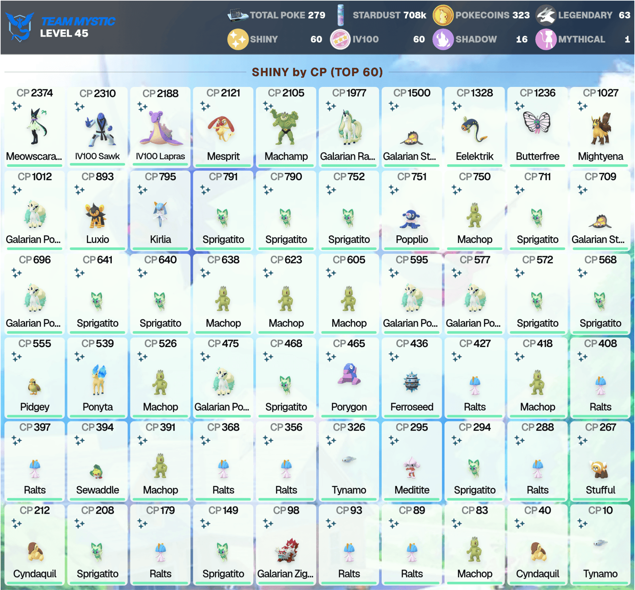The width and height of the screenshot is (635, 590).
Task: Click the Legendary count 63
Action: click(624, 15)
